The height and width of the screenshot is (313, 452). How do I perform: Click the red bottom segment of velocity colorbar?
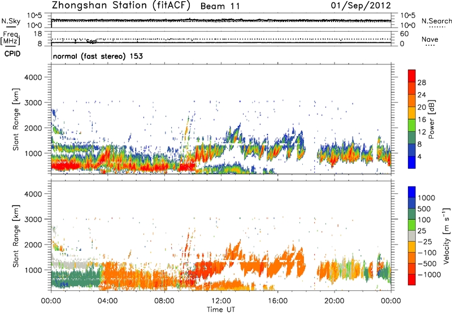412,280
